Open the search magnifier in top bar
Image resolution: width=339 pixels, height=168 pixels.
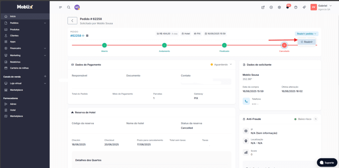[69, 7]
